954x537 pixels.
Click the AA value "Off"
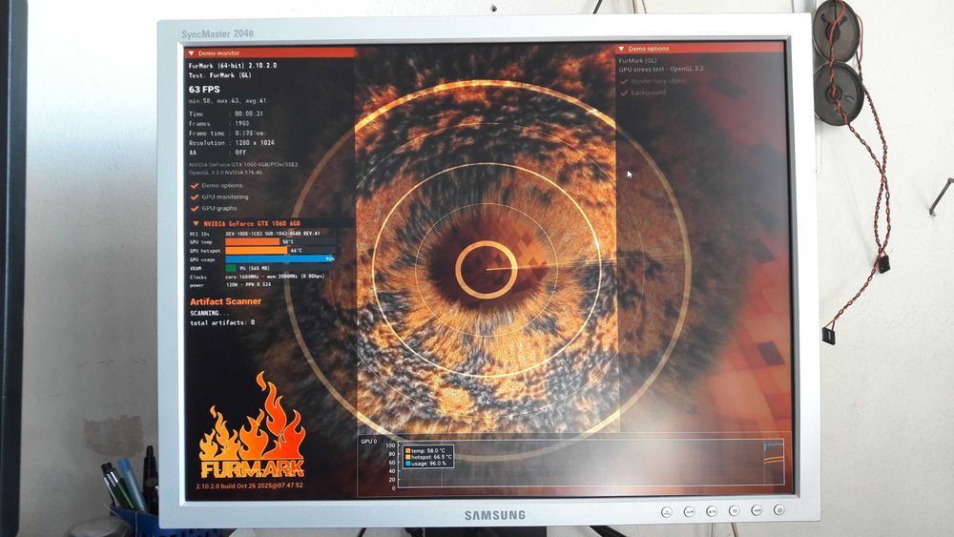[240, 153]
